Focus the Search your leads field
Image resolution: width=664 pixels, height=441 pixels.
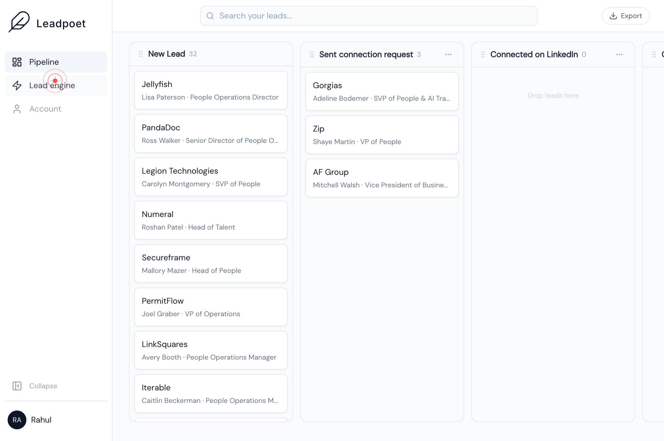pyautogui.click(x=369, y=16)
